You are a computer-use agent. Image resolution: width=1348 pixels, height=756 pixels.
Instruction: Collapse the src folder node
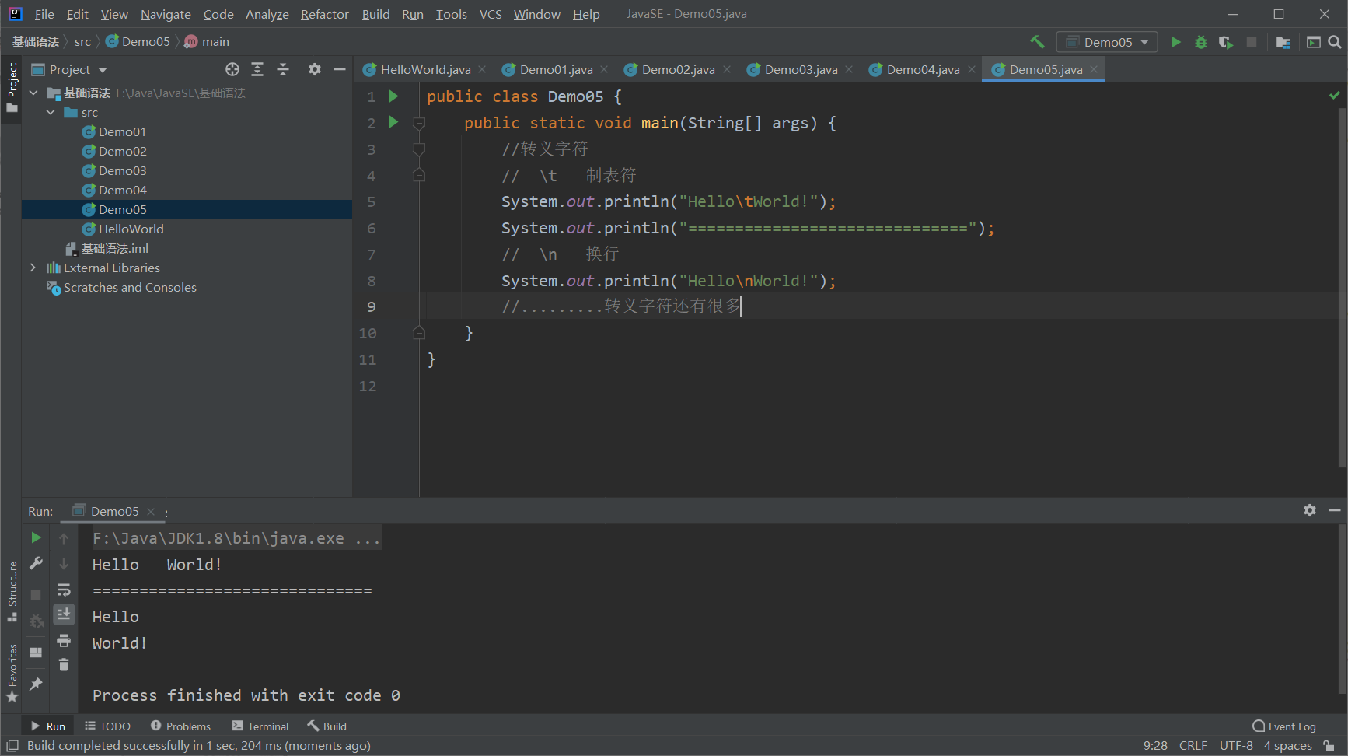coord(51,112)
